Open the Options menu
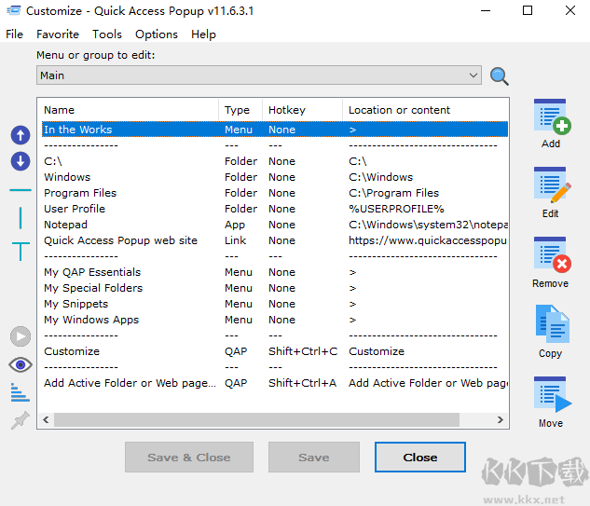This screenshot has height=506, width=590. coord(157,34)
